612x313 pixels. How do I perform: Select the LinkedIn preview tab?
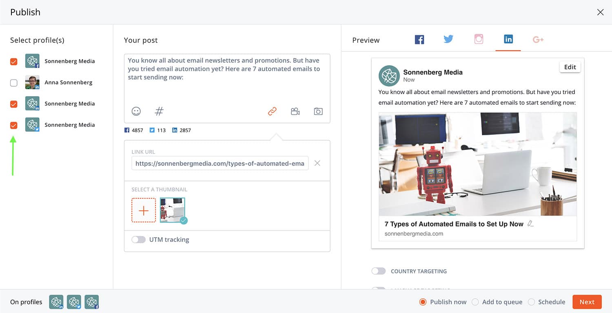(508, 39)
